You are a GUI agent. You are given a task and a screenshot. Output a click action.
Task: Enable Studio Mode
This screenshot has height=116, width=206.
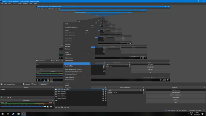point(176,97)
